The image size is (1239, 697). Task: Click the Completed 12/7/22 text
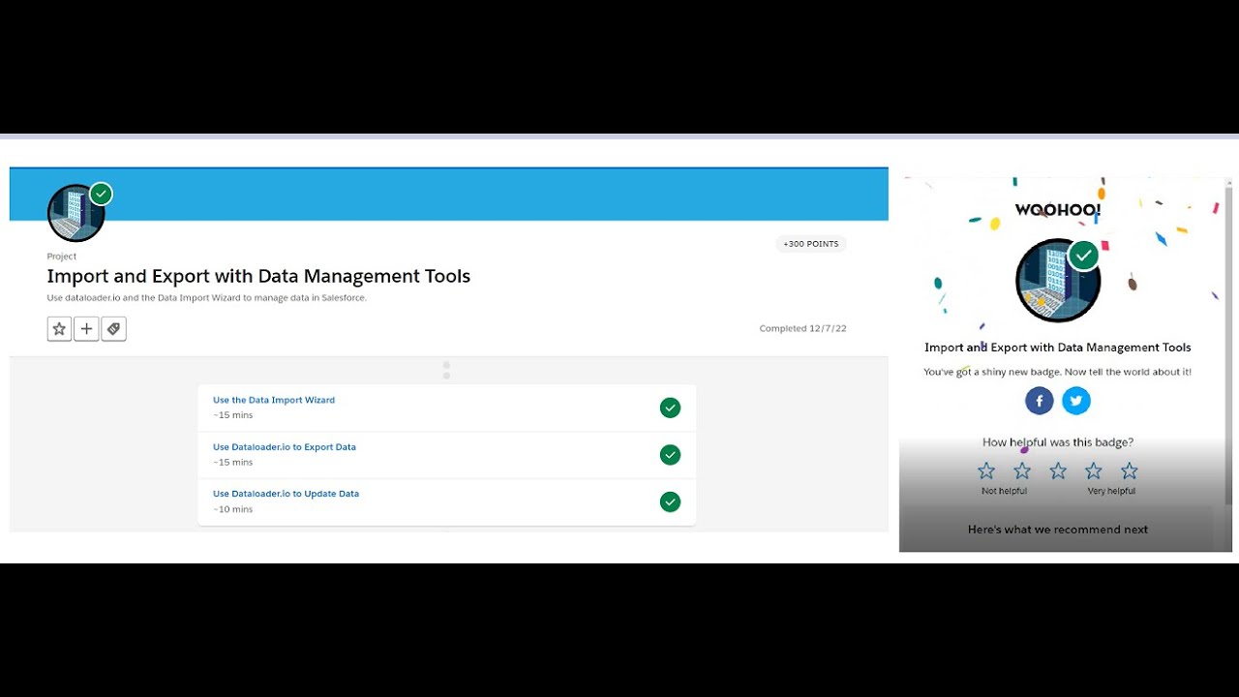pyautogui.click(x=802, y=328)
